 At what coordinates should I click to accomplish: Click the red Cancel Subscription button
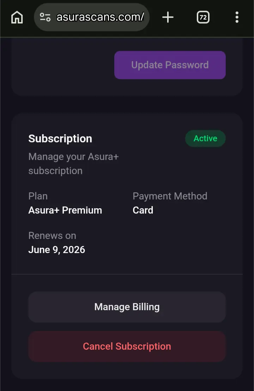pyautogui.click(x=127, y=347)
